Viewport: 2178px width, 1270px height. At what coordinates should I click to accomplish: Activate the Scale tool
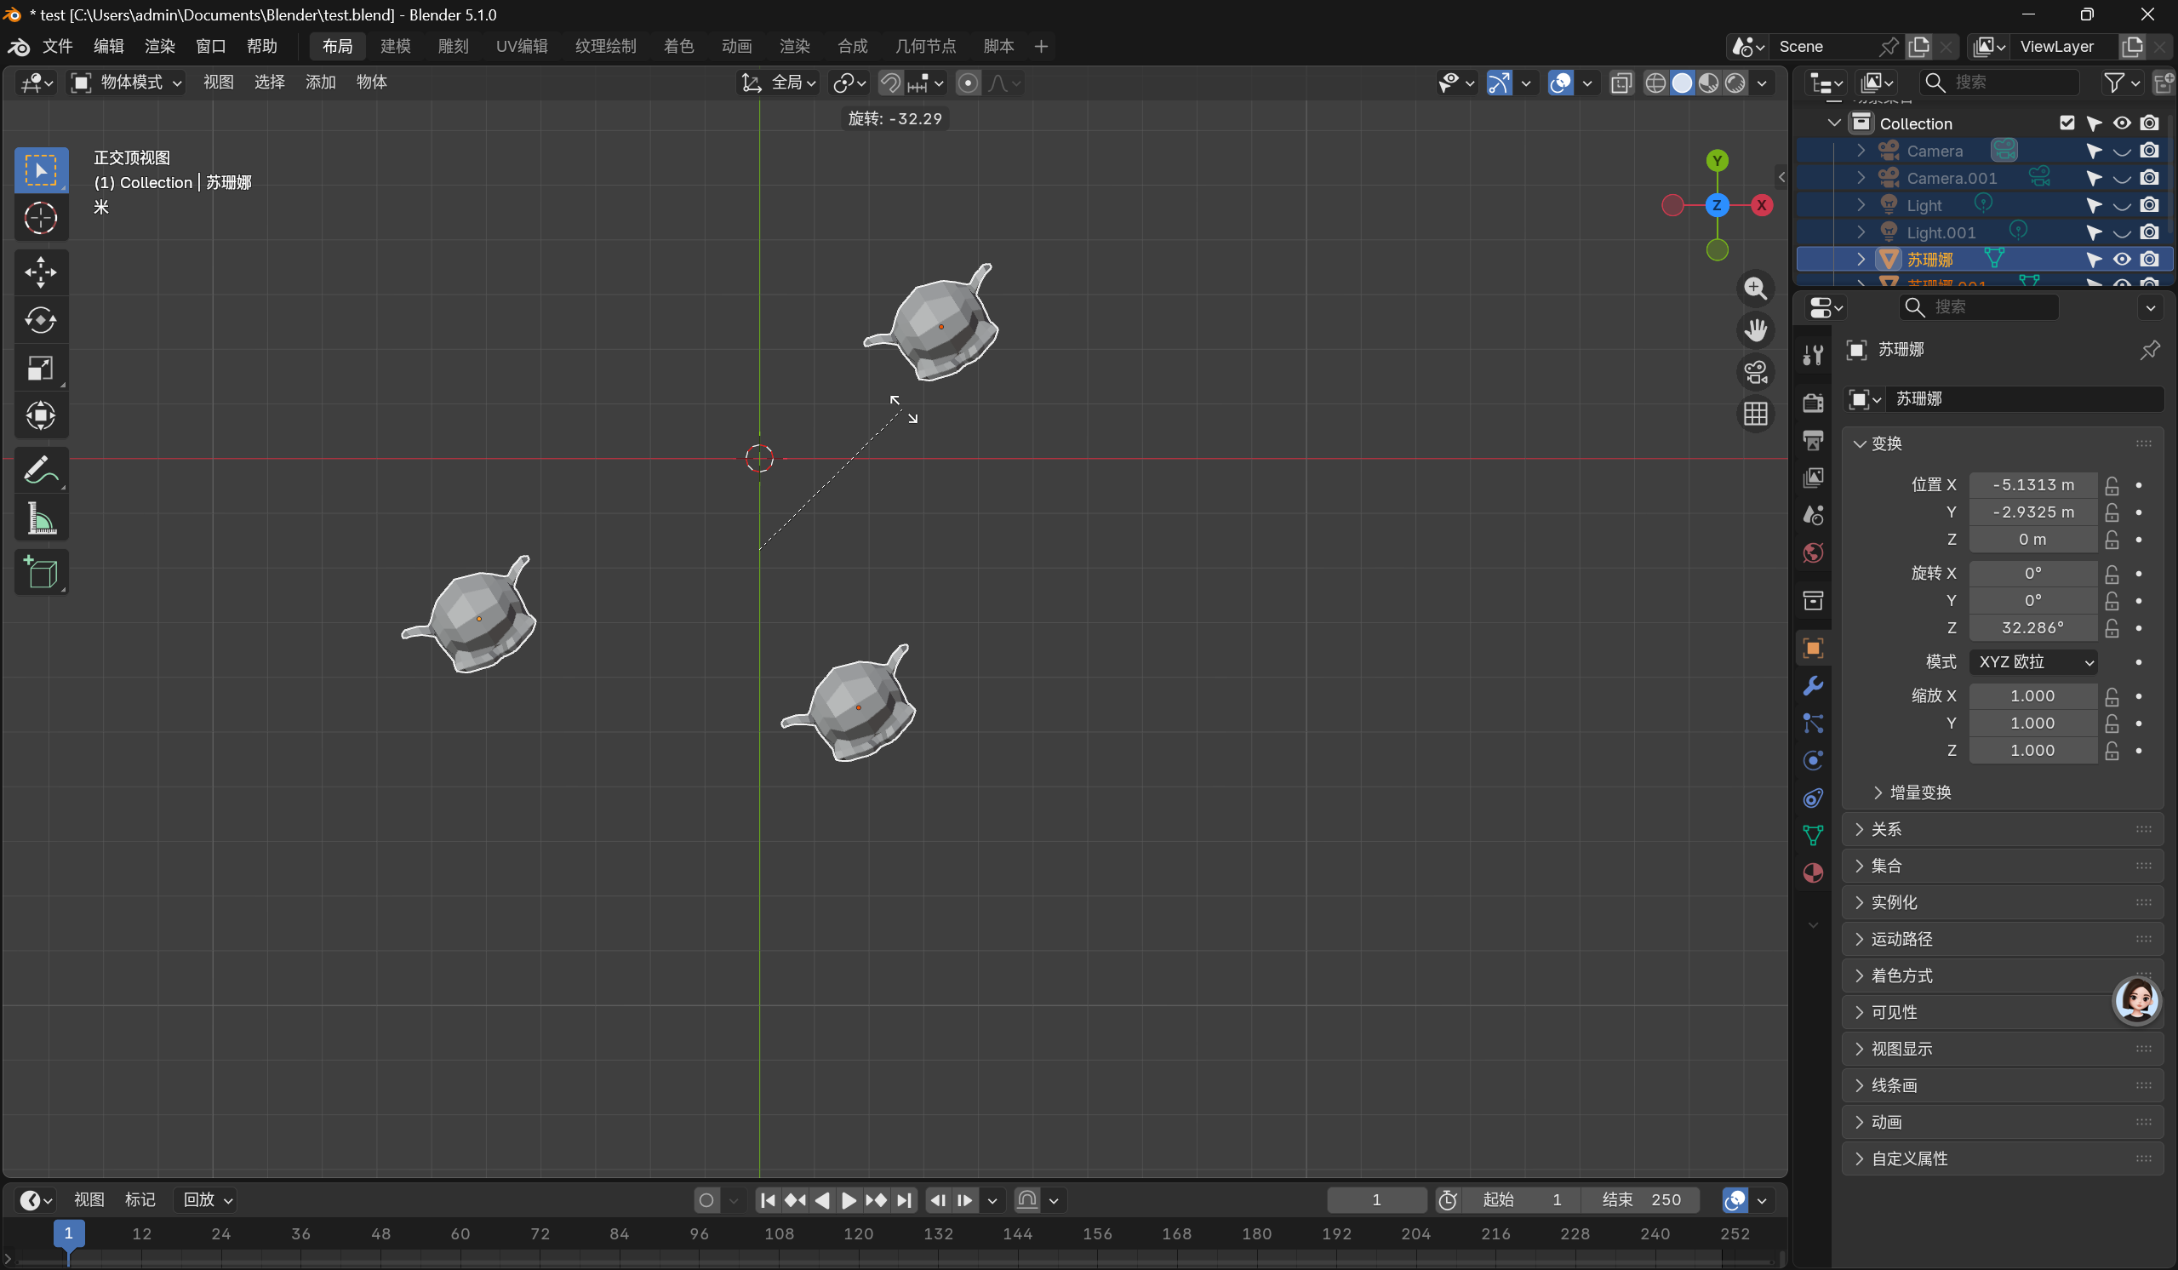click(41, 369)
